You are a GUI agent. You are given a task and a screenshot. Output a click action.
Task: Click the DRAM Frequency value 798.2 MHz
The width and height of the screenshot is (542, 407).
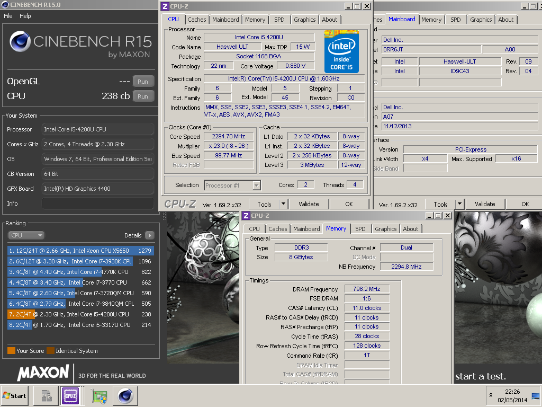click(367, 289)
